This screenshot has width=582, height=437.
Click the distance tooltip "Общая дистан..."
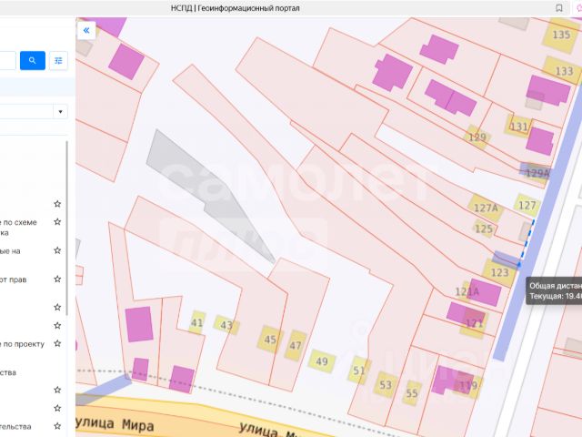(x=554, y=291)
